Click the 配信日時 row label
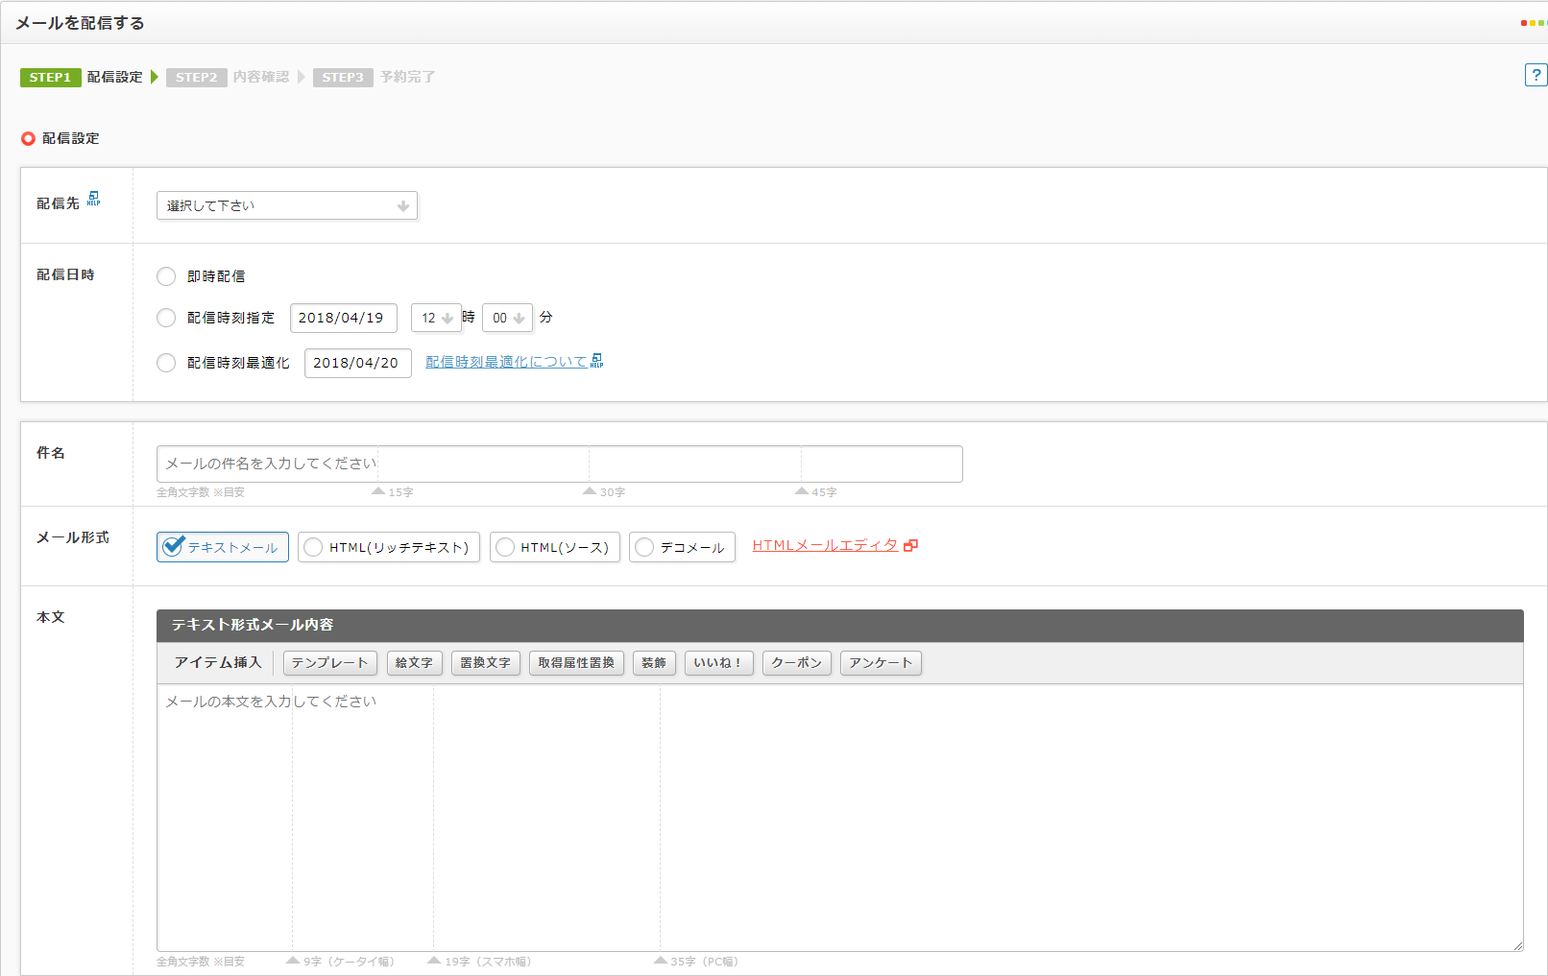 coord(65,274)
